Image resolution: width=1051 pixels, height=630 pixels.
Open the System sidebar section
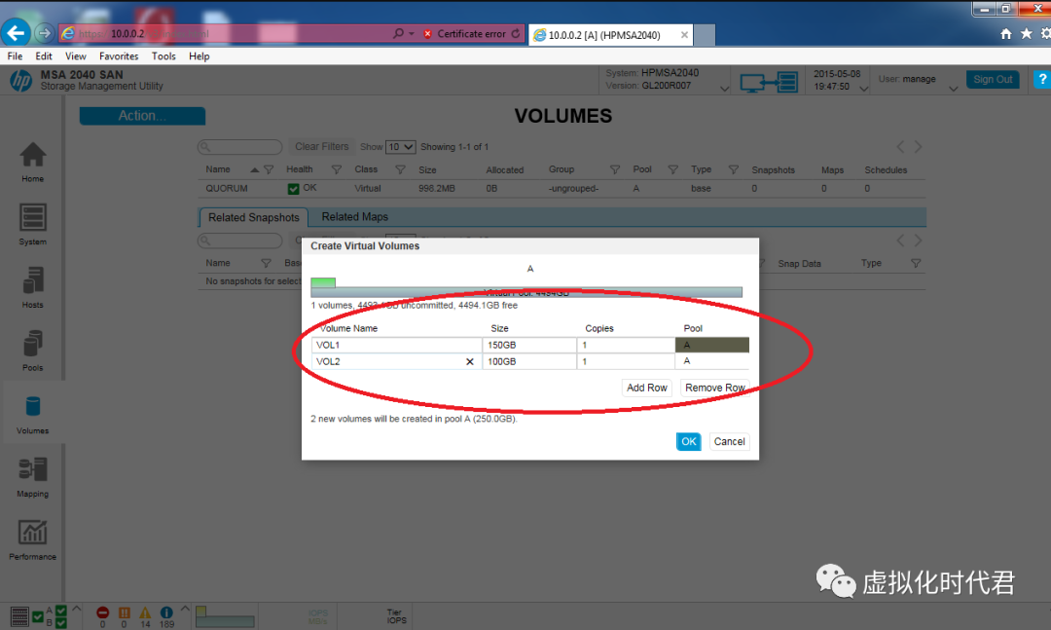(32, 225)
